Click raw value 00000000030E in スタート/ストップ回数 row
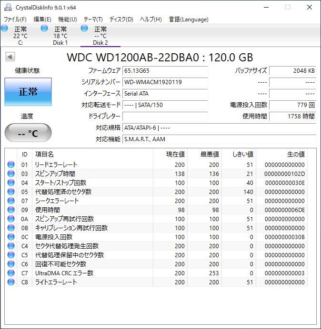The image size is (321, 329). [x=285, y=183]
